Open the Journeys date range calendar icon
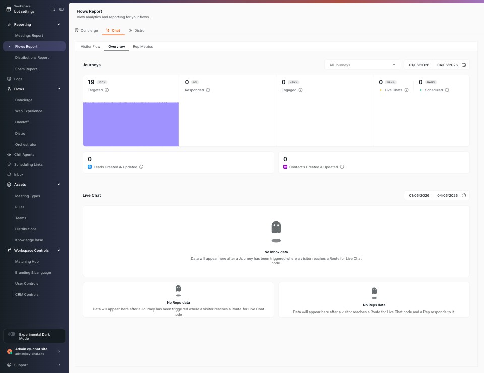Screen dimensions: 484x373 tap(464, 65)
